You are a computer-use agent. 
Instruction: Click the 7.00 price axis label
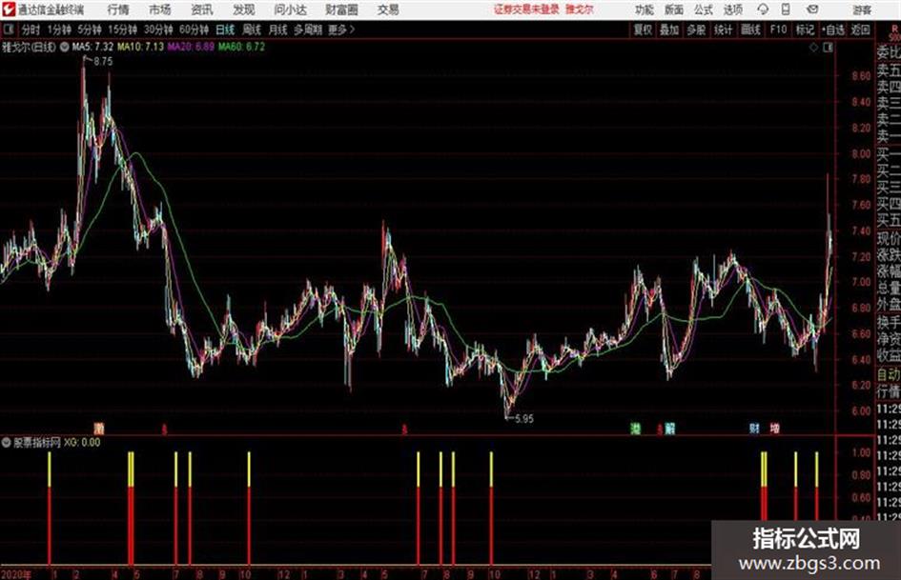[x=861, y=282]
